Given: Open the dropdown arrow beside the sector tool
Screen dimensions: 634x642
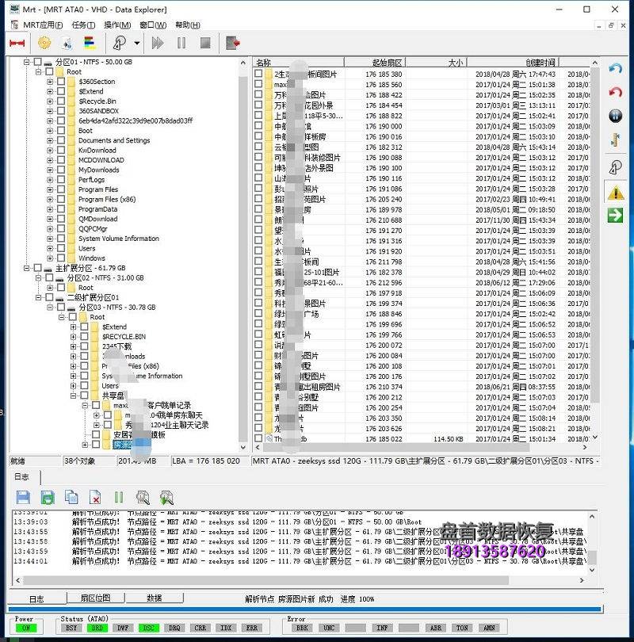Looking at the screenshot, I should click(137, 43).
